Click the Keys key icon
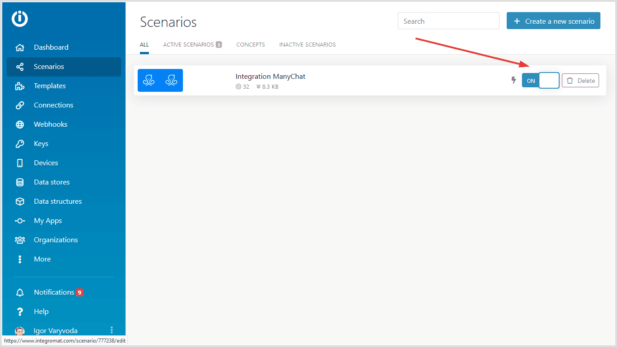Screen dimensions: 617x347 tap(20, 144)
